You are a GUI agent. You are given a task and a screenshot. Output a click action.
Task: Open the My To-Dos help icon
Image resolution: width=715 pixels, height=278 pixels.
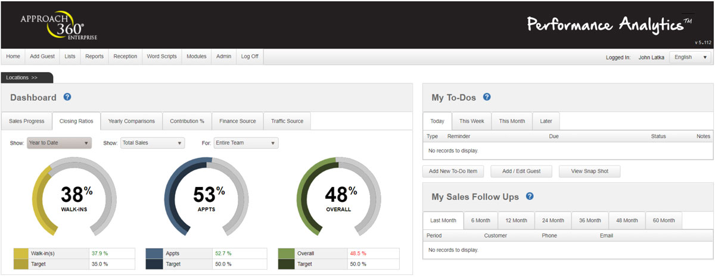pyautogui.click(x=487, y=97)
